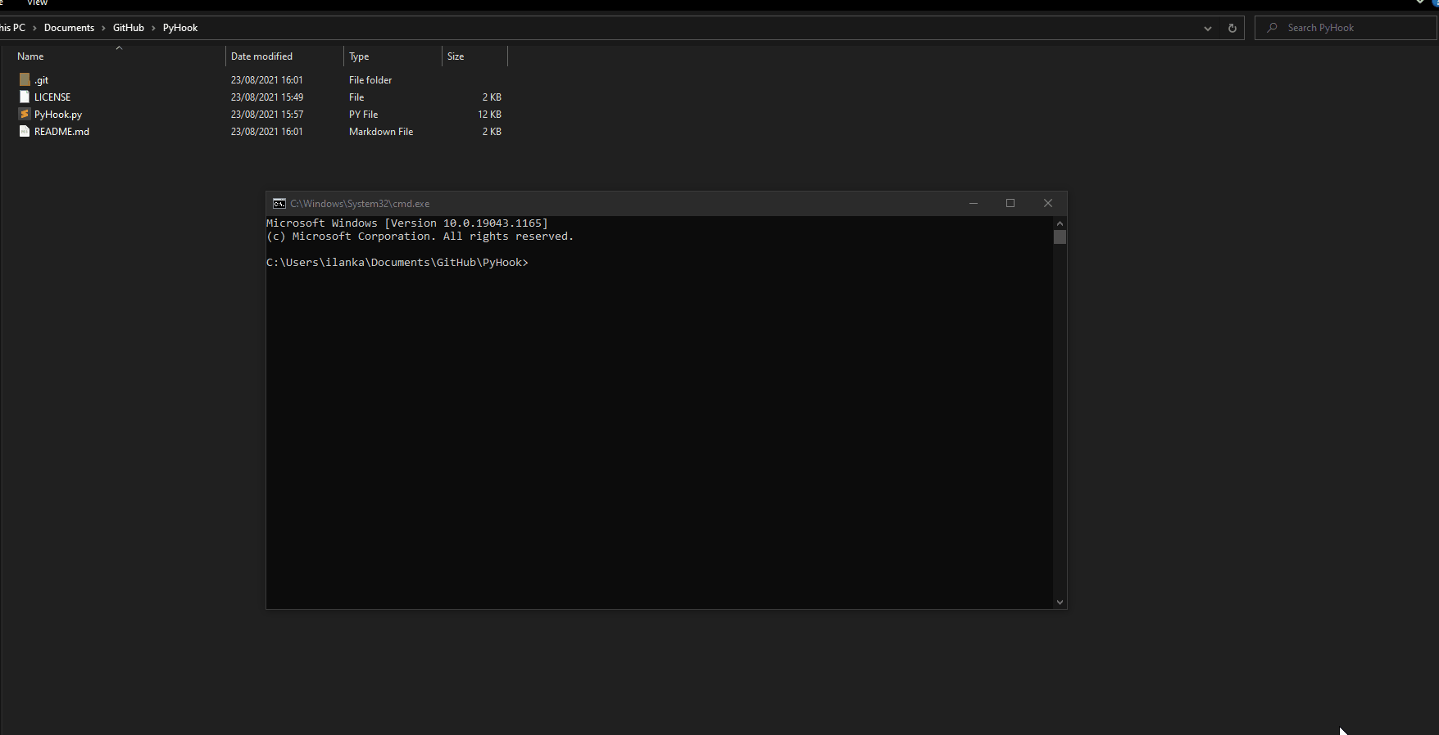Click the '12 KB' size cell
The height and width of the screenshot is (735, 1439).
489,115
